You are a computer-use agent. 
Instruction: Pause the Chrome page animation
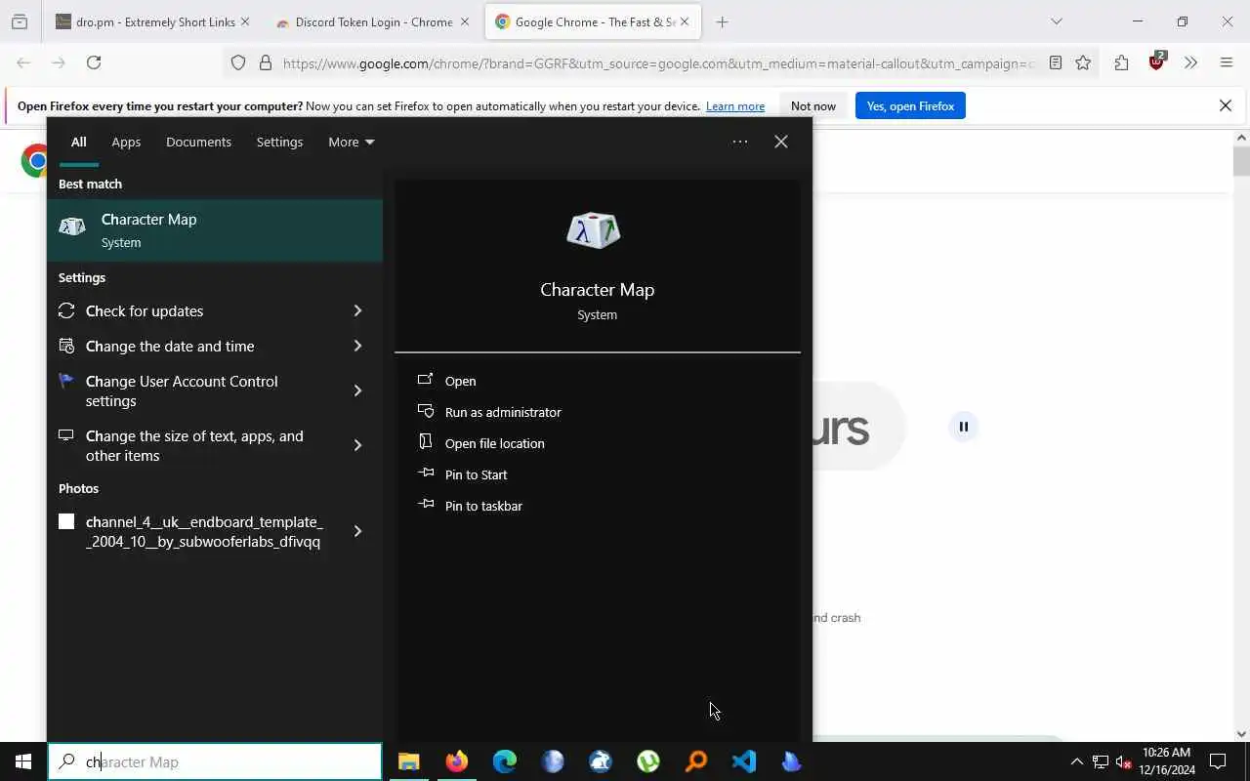click(x=963, y=427)
